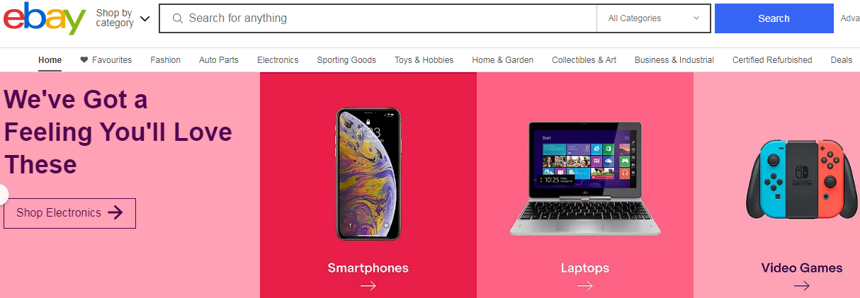Click the arrow under Video Games

[801, 286]
